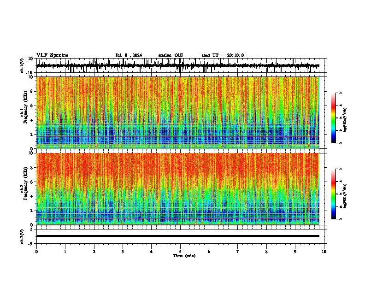Click the ch.2 color scale log(PSD) unit label

tap(345, 196)
